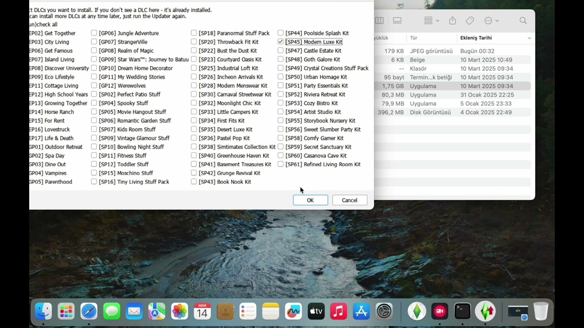The image size is (584, 328).
Task: Open Launchpad in the dock
Action: point(66,312)
